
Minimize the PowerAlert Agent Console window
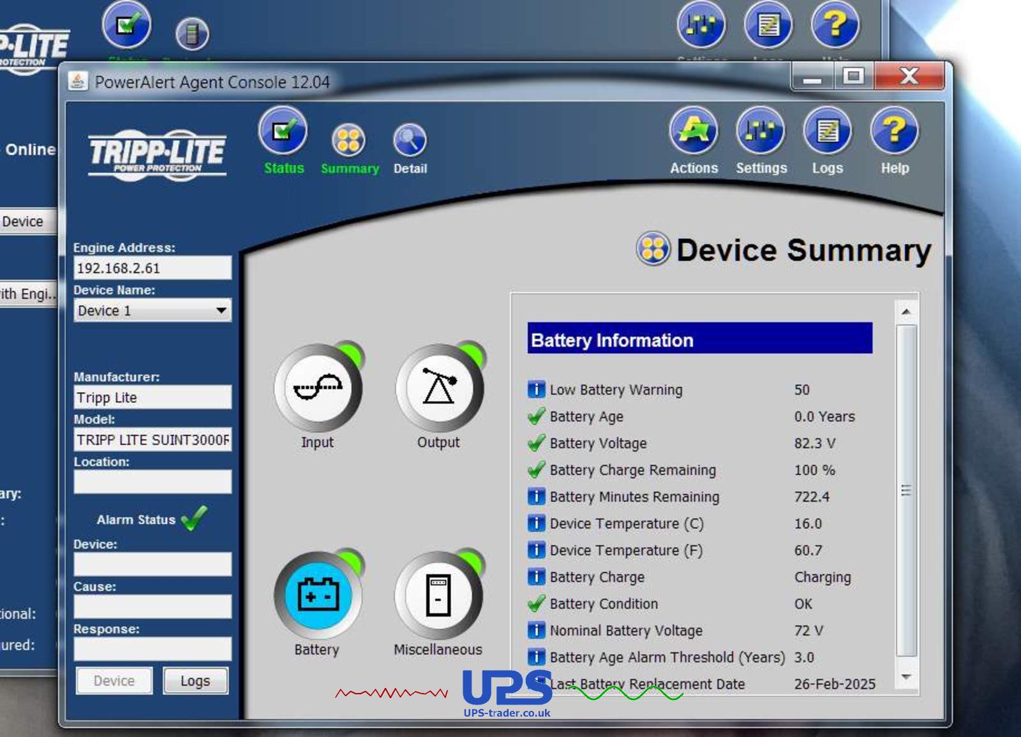[812, 77]
